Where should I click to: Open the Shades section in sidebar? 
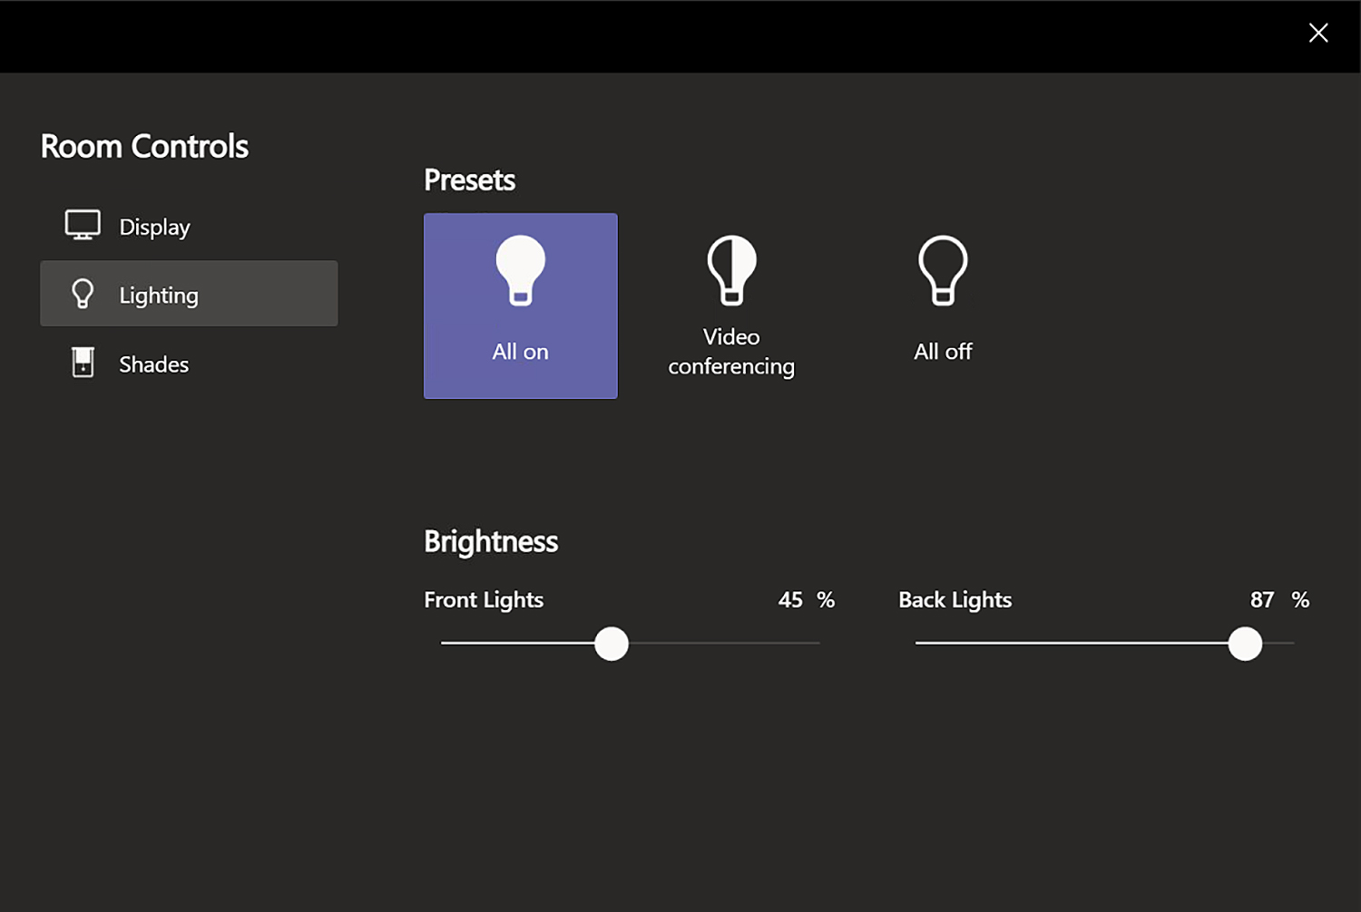coord(189,364)
